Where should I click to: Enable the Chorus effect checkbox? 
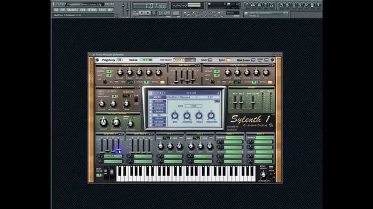[150, 111]
